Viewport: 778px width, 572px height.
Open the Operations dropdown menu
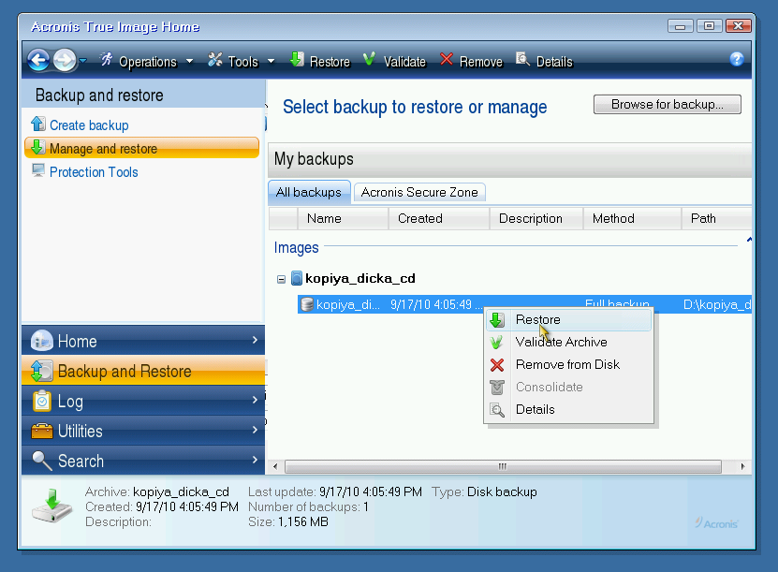147,62
